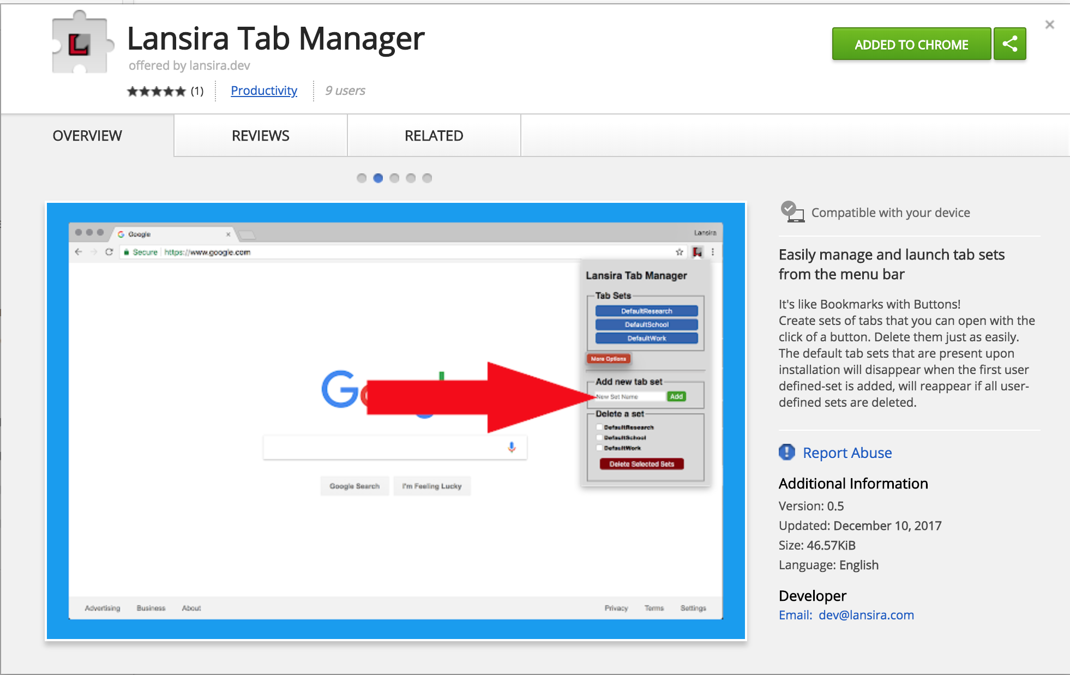
Task: Click the Added to Chrome button
Action: pos(911,44)
